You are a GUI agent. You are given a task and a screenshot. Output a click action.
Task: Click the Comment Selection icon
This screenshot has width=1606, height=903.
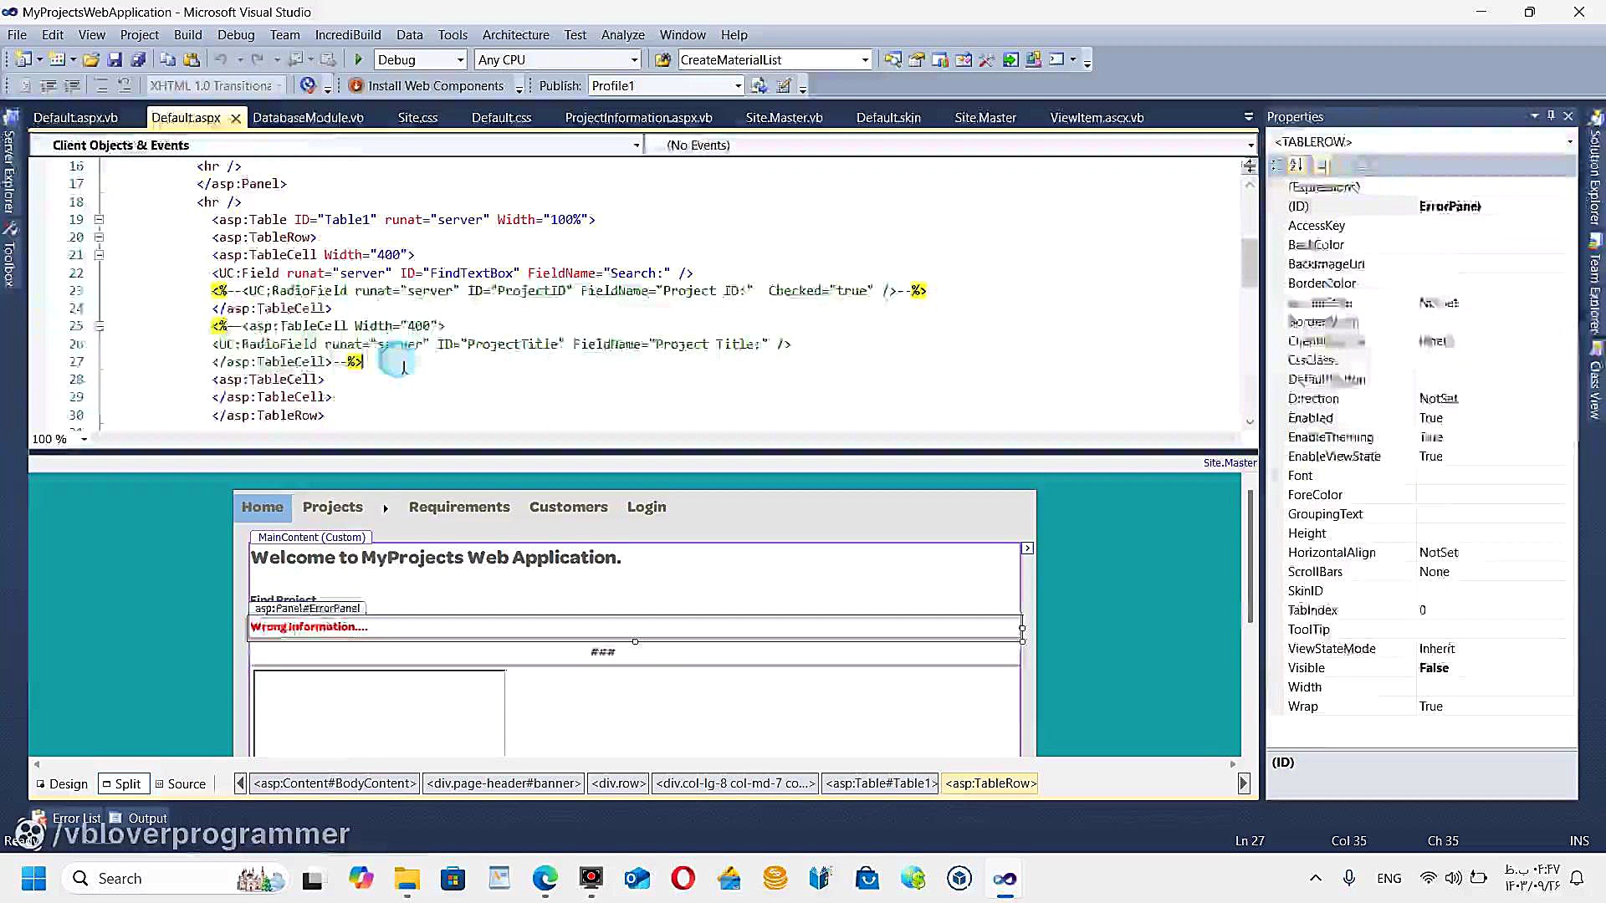tap(101, 85)
